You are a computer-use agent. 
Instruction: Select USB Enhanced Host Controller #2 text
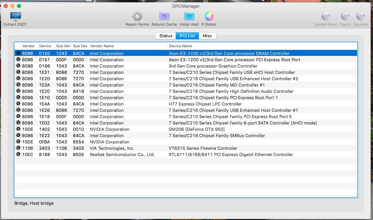pyautogui.click(x=233, y=79)
